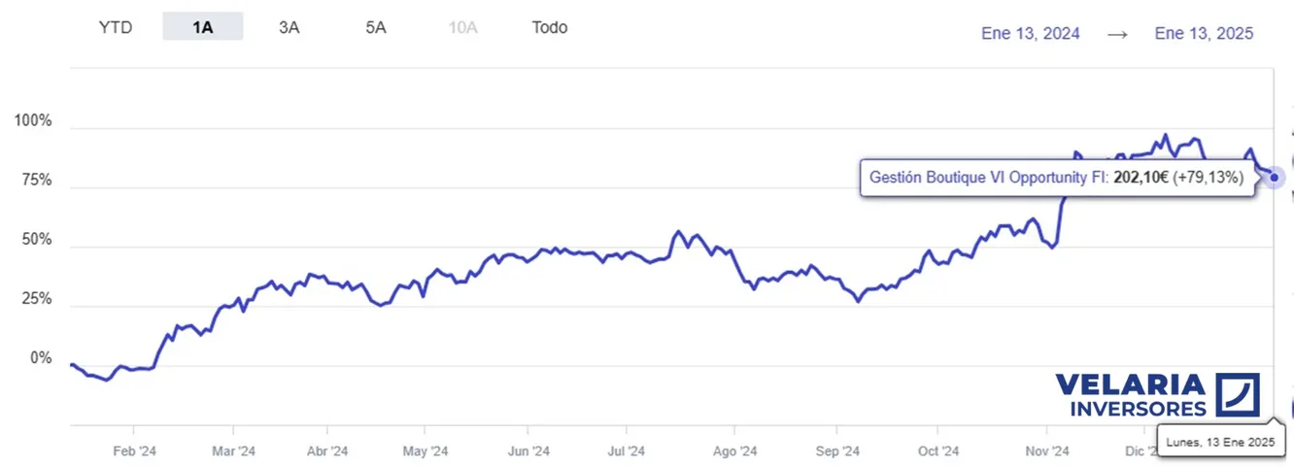Click the 0% y-axis label
Viewport: 1294px width, 467px height.
coord(41,358)
